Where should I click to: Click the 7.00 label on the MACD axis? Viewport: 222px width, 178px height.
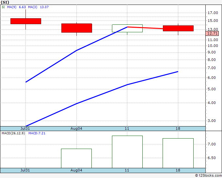[x=212, y=144]
